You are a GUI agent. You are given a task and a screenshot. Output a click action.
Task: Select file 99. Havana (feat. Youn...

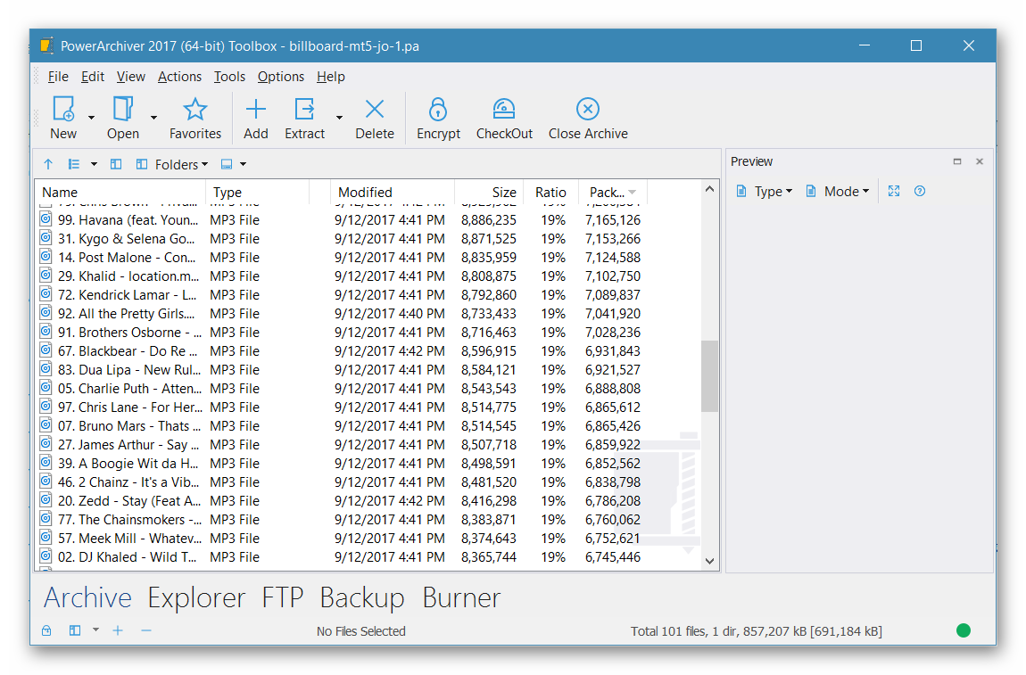[340, 219]
